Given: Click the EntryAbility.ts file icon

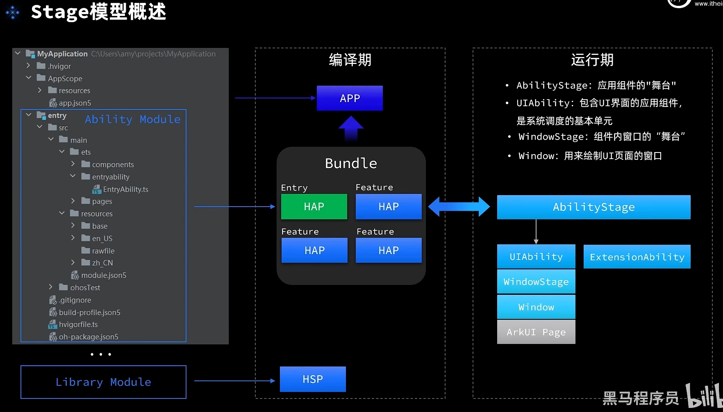Looking at the screenshot, I should (97, 189).
